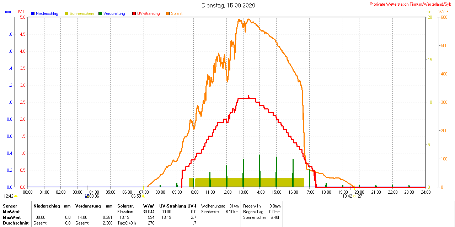455x227 pixels.
Task: Click the UV-I axis unit label
Action: 20,12
